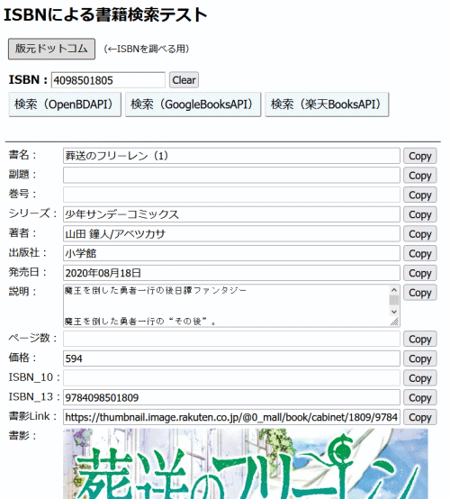This screenshot has width=450, height=499.
Task: Copy the 副題 subtitle value
Action: point(420,176)
